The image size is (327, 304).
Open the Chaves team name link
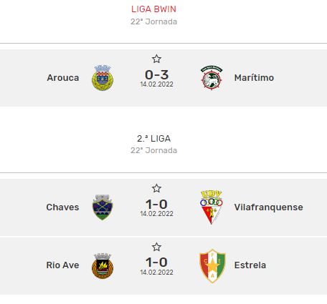pos(62,207)
